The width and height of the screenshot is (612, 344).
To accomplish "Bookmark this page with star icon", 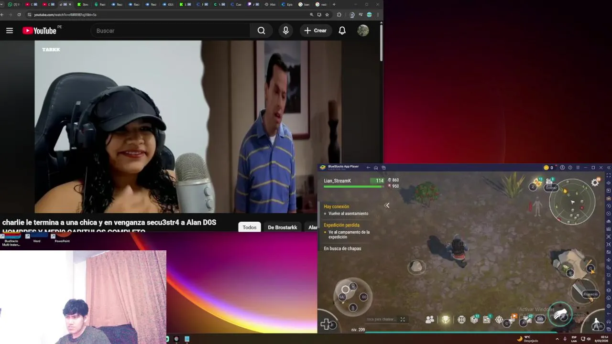I will [327, 14].
